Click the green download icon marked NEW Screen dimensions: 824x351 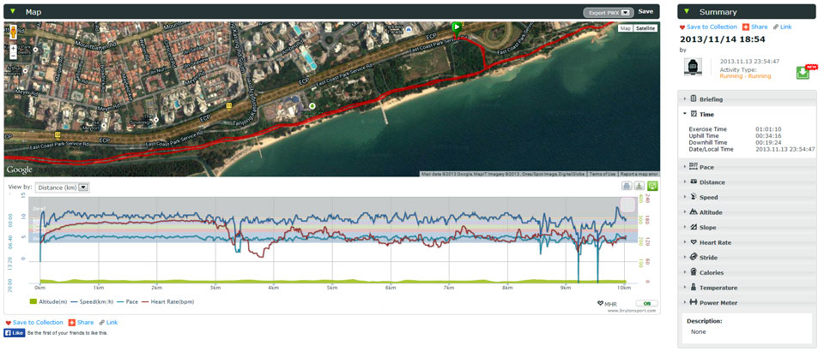pos(803,72)
